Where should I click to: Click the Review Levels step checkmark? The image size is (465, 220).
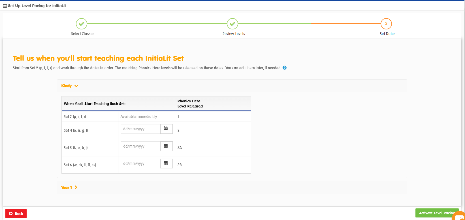[x=232, y=24]
